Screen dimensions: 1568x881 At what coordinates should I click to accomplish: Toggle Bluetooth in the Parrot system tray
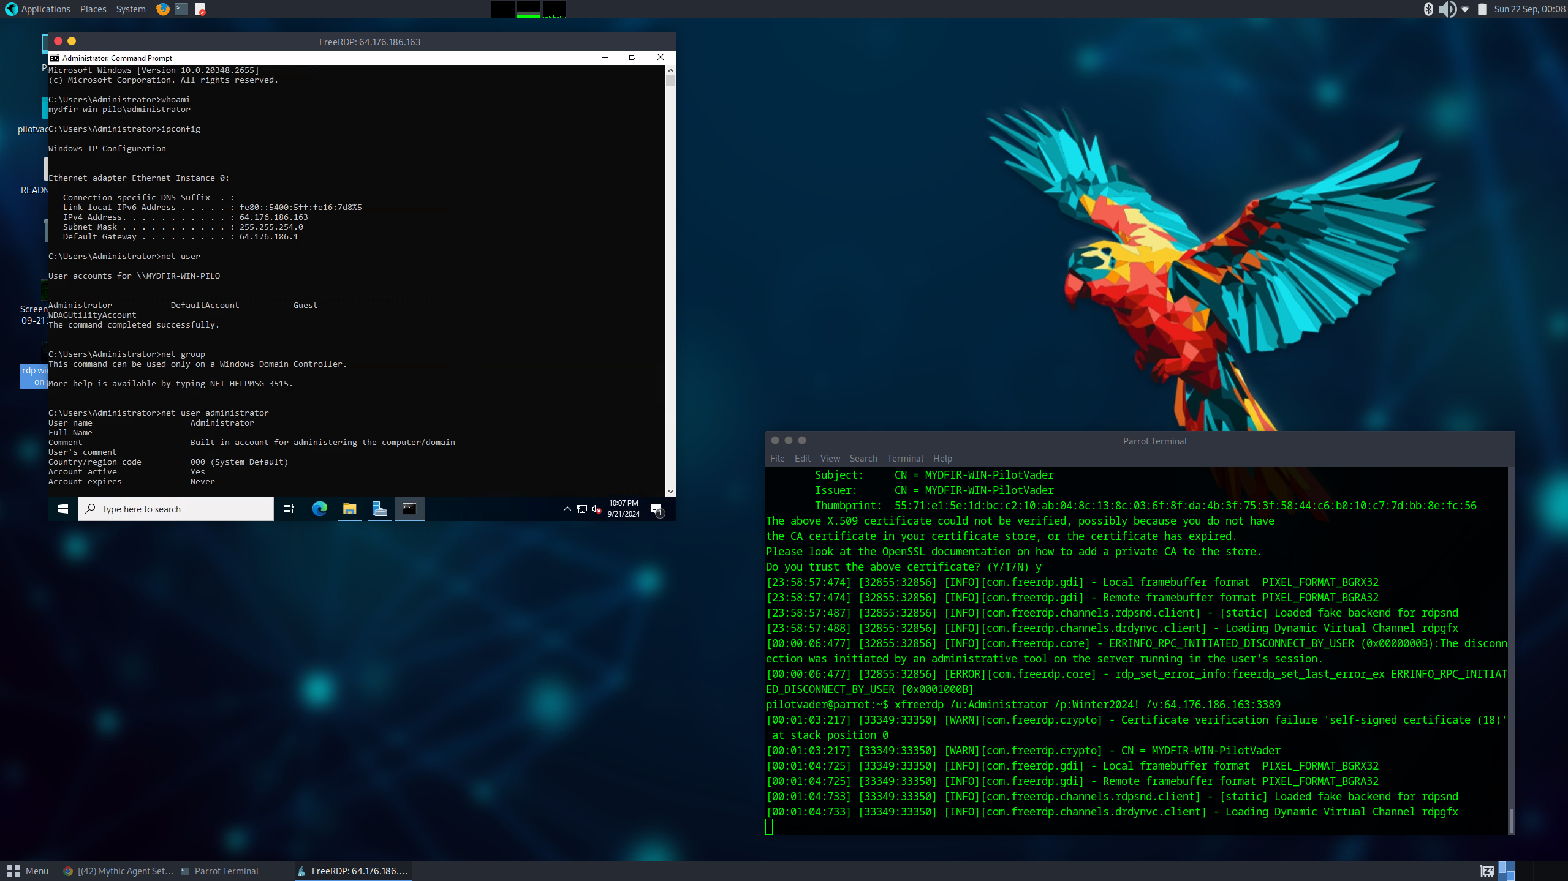click(x=1430, y=9)
